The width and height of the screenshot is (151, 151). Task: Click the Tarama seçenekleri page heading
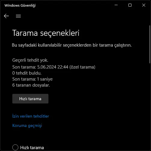(x=46, y=33)
